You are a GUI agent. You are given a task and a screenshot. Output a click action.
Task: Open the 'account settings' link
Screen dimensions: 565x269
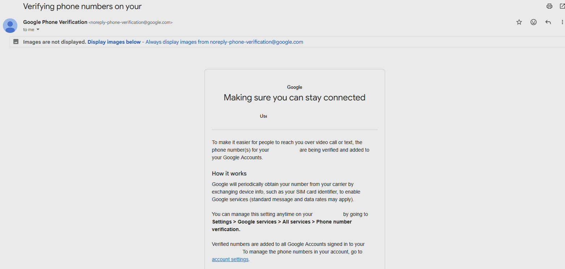point(230,259)
